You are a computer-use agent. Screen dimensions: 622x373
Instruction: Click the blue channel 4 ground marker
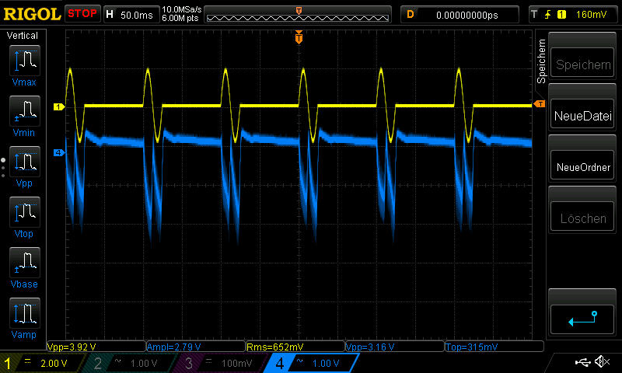[x=59, y=152]
